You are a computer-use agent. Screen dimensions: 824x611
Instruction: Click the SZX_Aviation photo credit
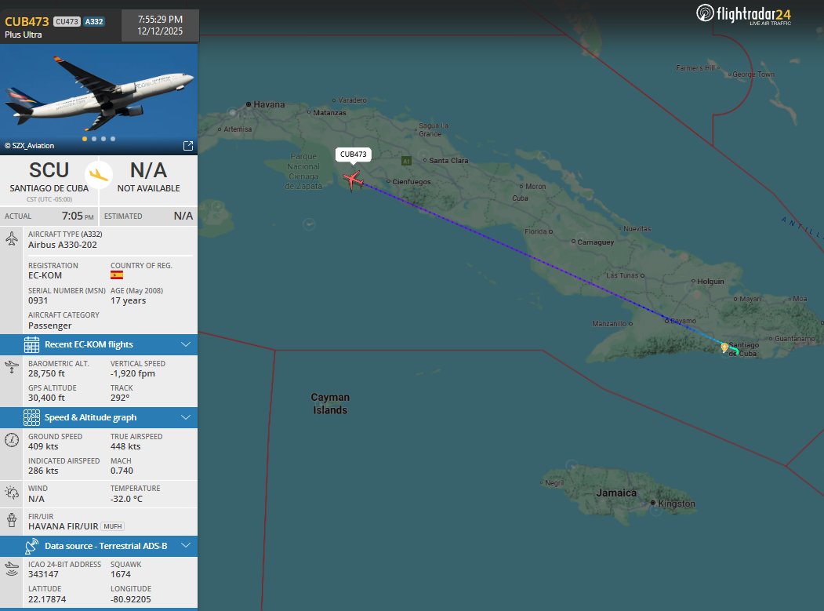(x=30, y=146)
